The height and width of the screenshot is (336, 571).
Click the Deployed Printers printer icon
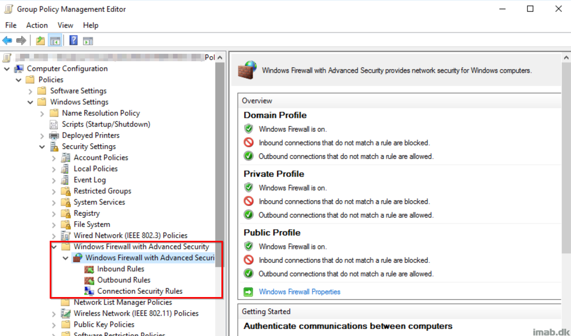coord(54,135)
